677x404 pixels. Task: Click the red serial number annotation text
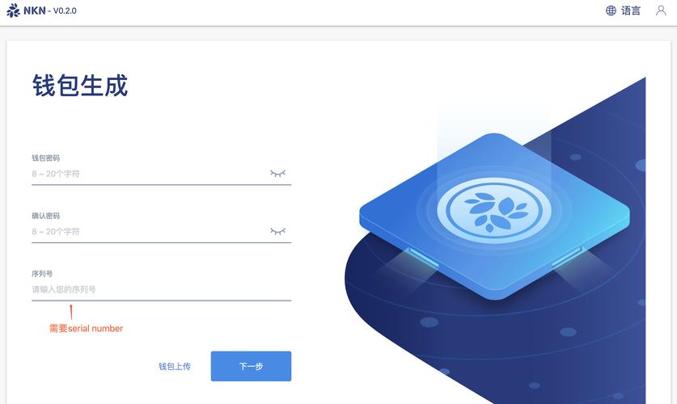pos(86,329)
